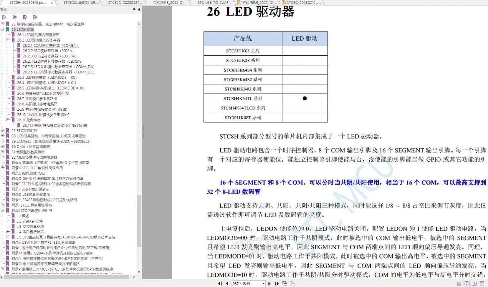The image size is (488, 287).
Task: Switch to single page view icon
Action: coord(459,284)
